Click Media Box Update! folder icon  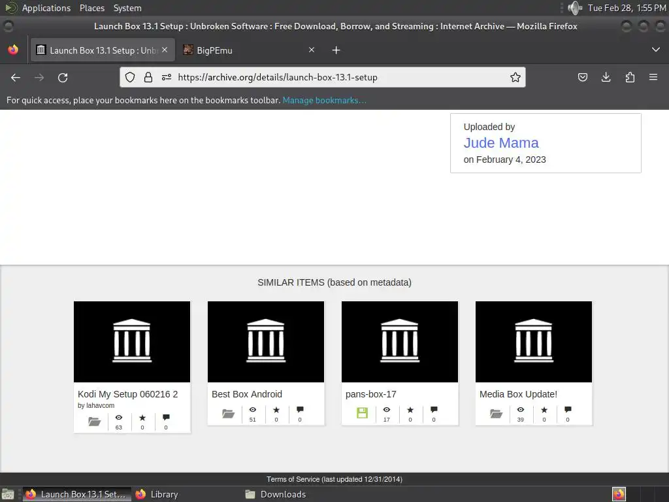coord(497,413)
